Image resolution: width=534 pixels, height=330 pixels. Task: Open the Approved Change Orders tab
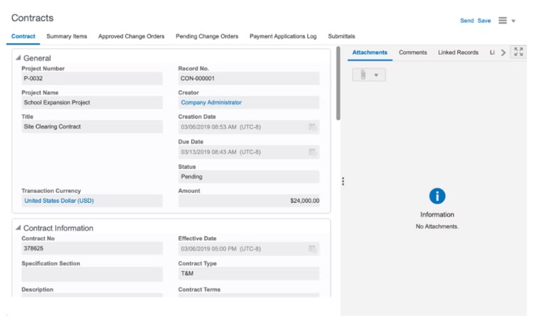point(132,36)
